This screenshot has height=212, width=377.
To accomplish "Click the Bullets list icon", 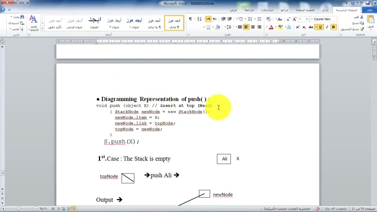I will pyautogui.click(x=259, y=19).
